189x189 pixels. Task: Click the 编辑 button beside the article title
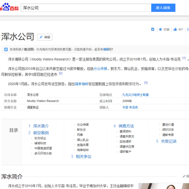click(45, 37)
